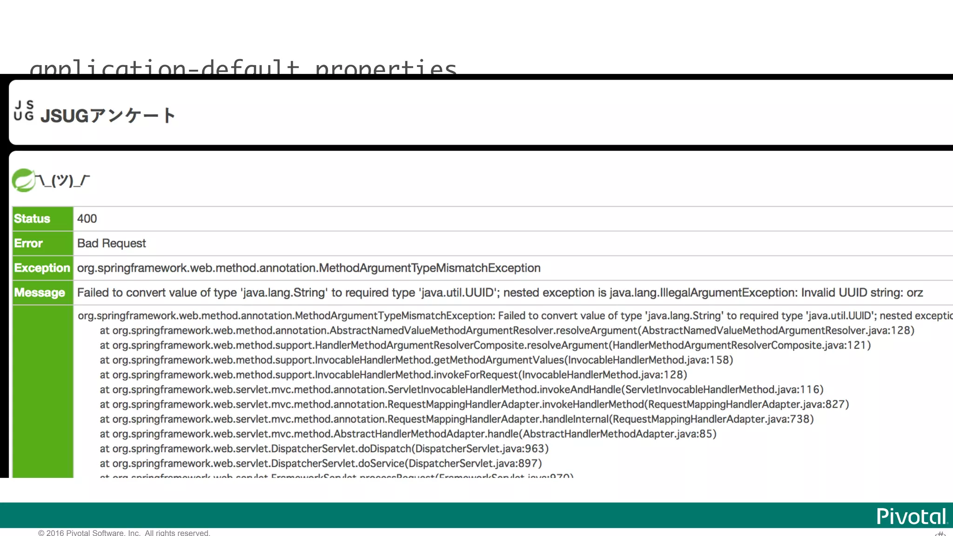Click the shrug emoticon heading text

[x=63, y=180]
